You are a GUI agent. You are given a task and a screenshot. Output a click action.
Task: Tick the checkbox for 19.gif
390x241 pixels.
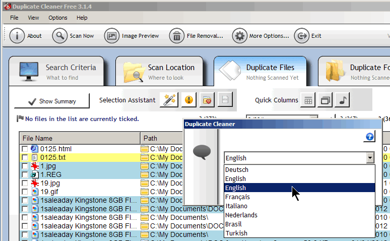[x=25, y=192]
